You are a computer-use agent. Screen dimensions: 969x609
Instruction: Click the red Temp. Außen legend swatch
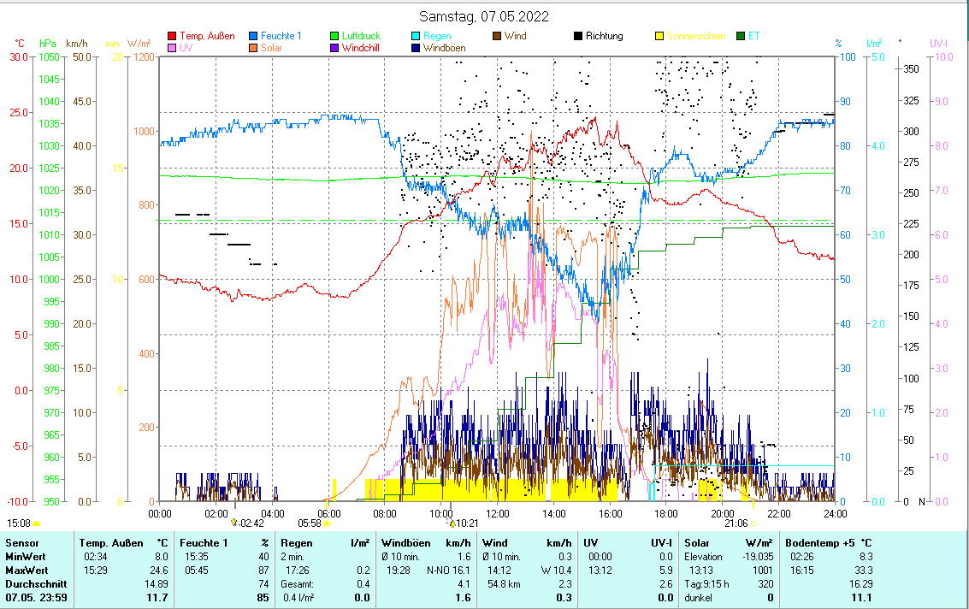click(172, 36)
